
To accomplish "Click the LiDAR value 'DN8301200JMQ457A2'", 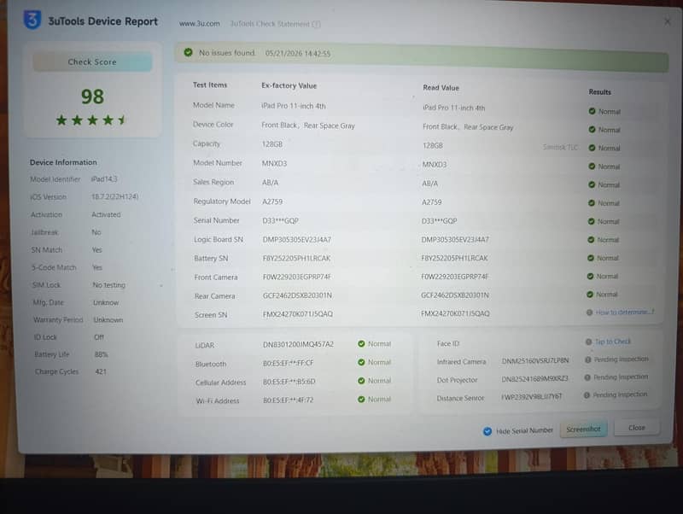I will coord(298,345).
